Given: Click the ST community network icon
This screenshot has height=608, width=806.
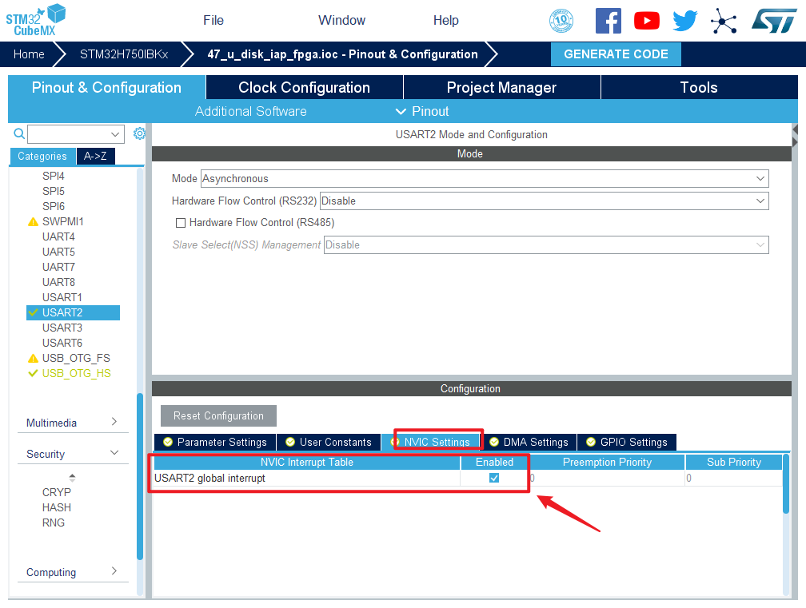Looking at the screenshot, I should (x=724, y=21).
